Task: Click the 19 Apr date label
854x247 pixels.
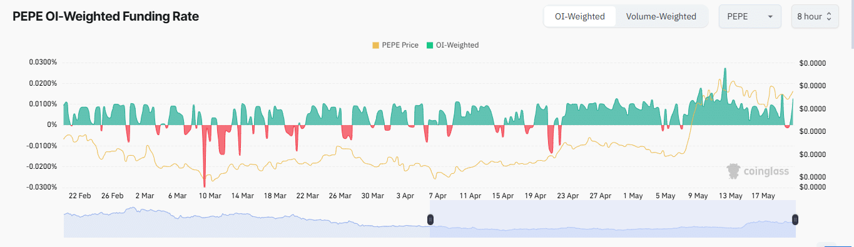Action: [535, 196]
